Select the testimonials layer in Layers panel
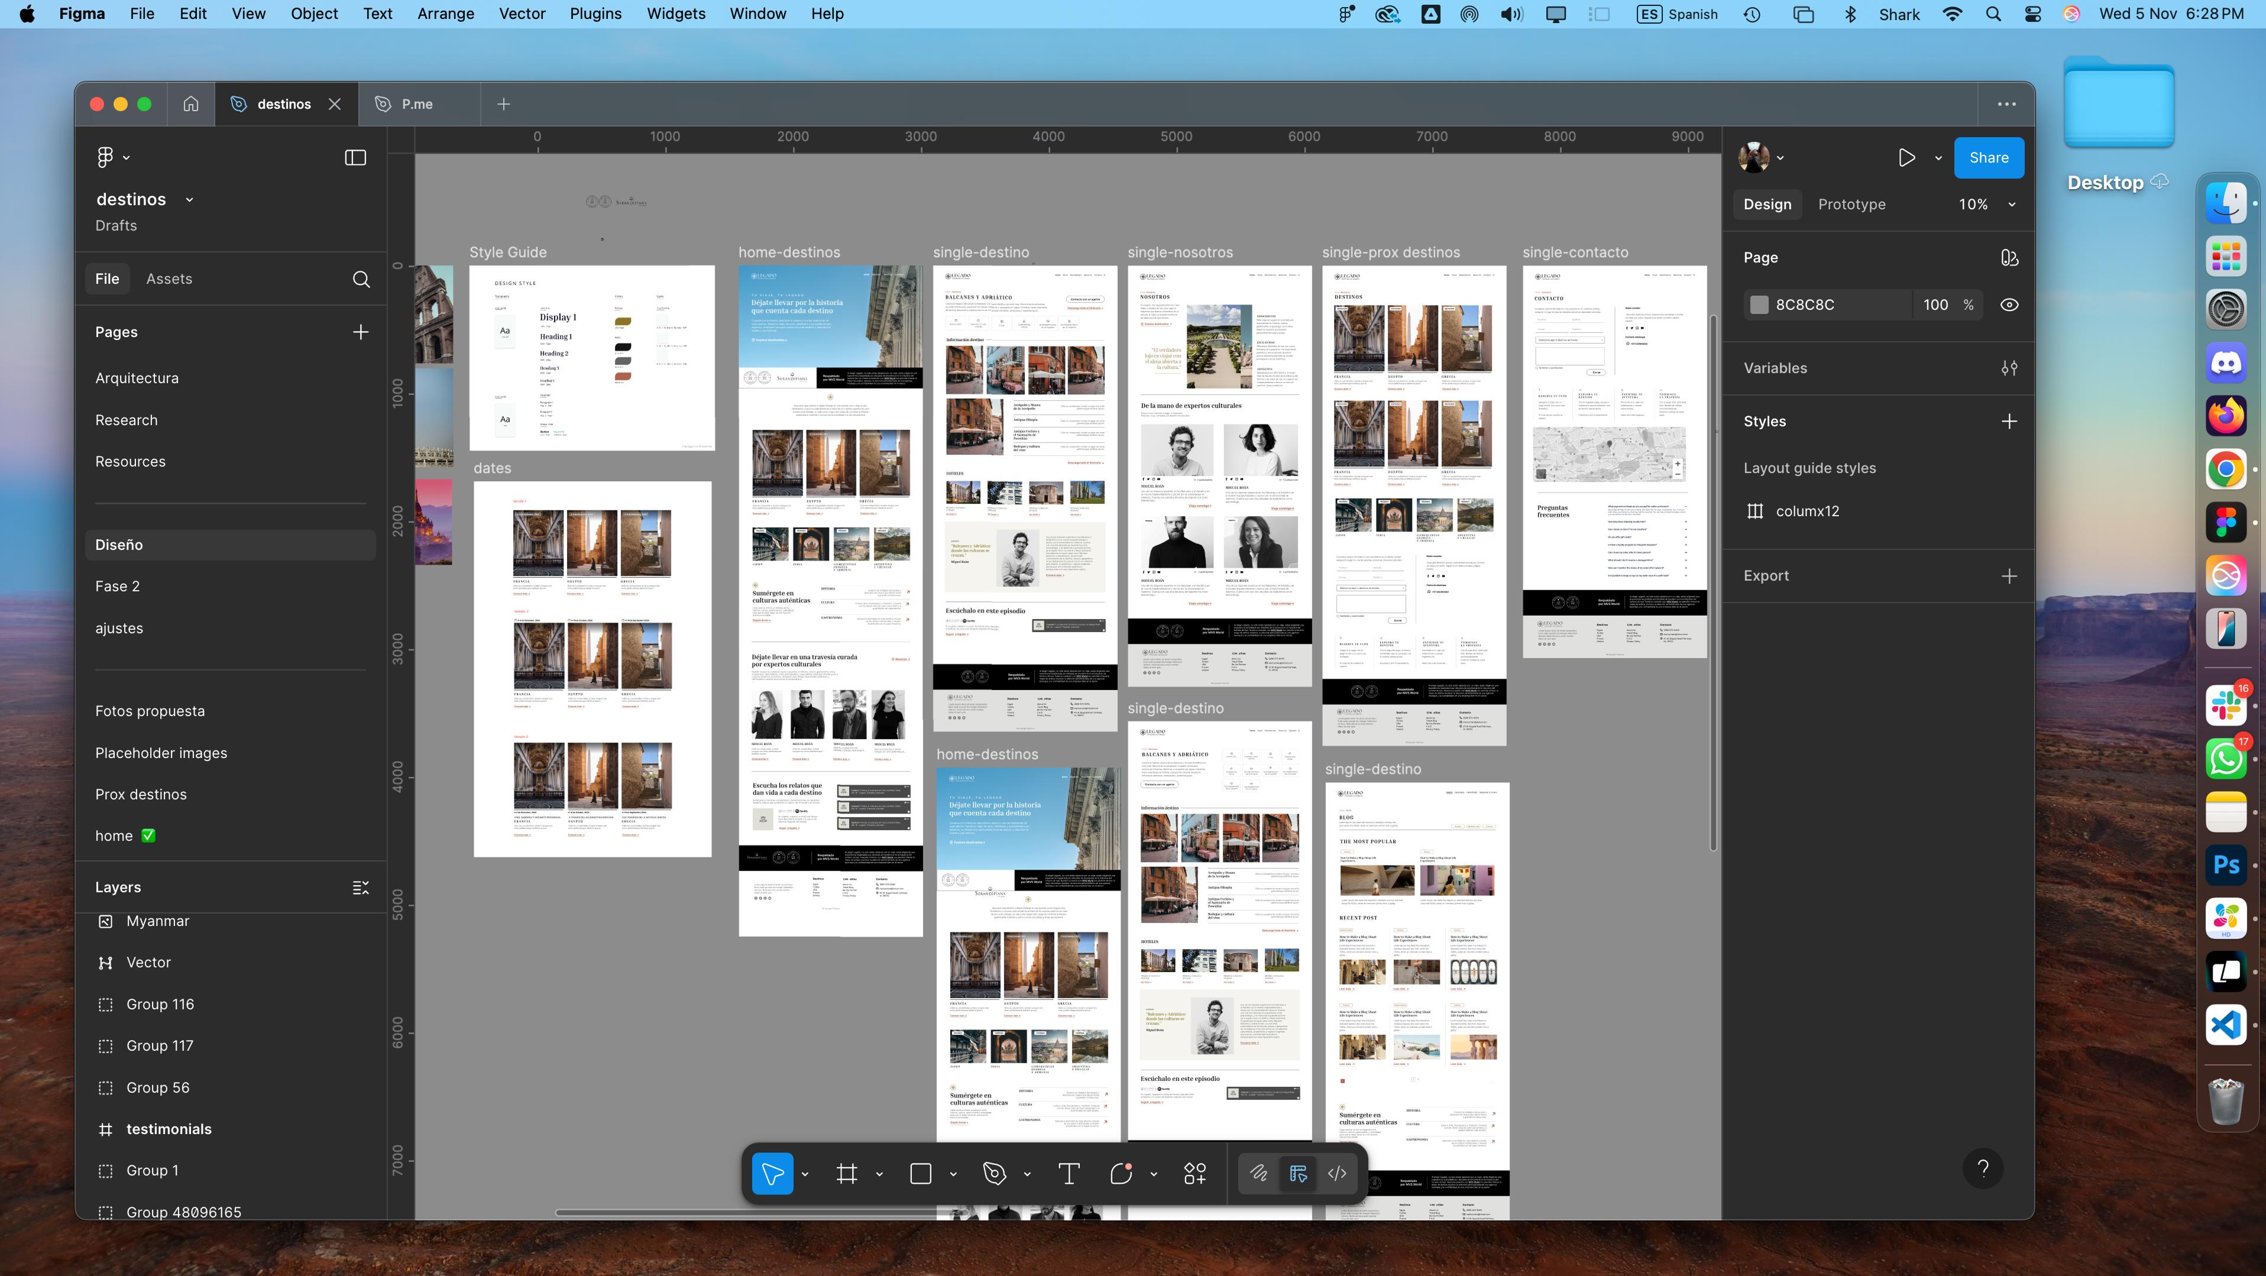This screenshot has width=2266, height=1276. pos(169,1128)
